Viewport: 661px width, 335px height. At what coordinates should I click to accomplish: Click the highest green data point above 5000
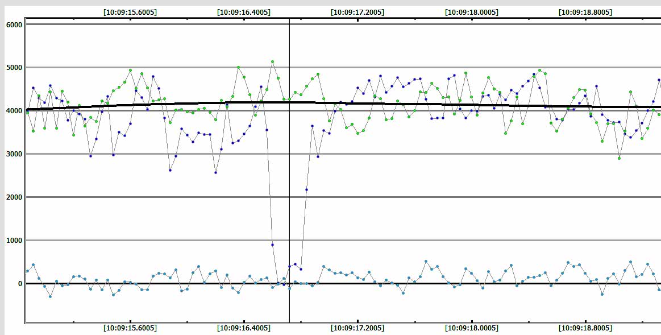[272, 61]
